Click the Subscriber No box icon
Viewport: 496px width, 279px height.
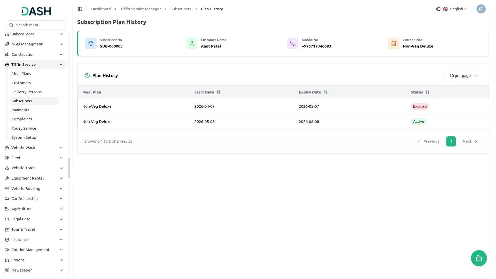[x=91, y=43]
